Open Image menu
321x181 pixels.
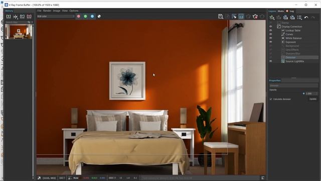57,11
